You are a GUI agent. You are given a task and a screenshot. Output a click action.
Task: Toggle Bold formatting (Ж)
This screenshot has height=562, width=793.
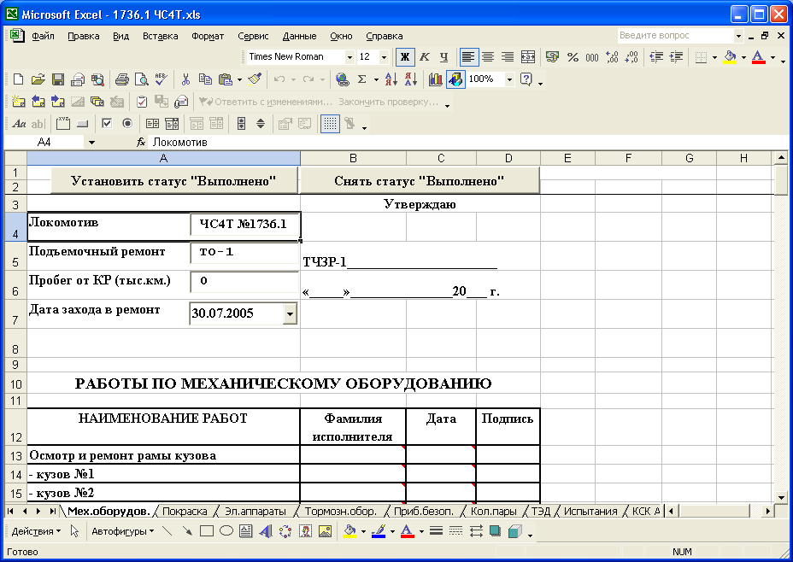pyautogui.click(x=404, y=56)
